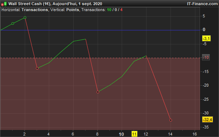The height and width of the screenshot is (137, 219).
Task: Select the red circle marker at transaction 14
Action: pos(171,120)
